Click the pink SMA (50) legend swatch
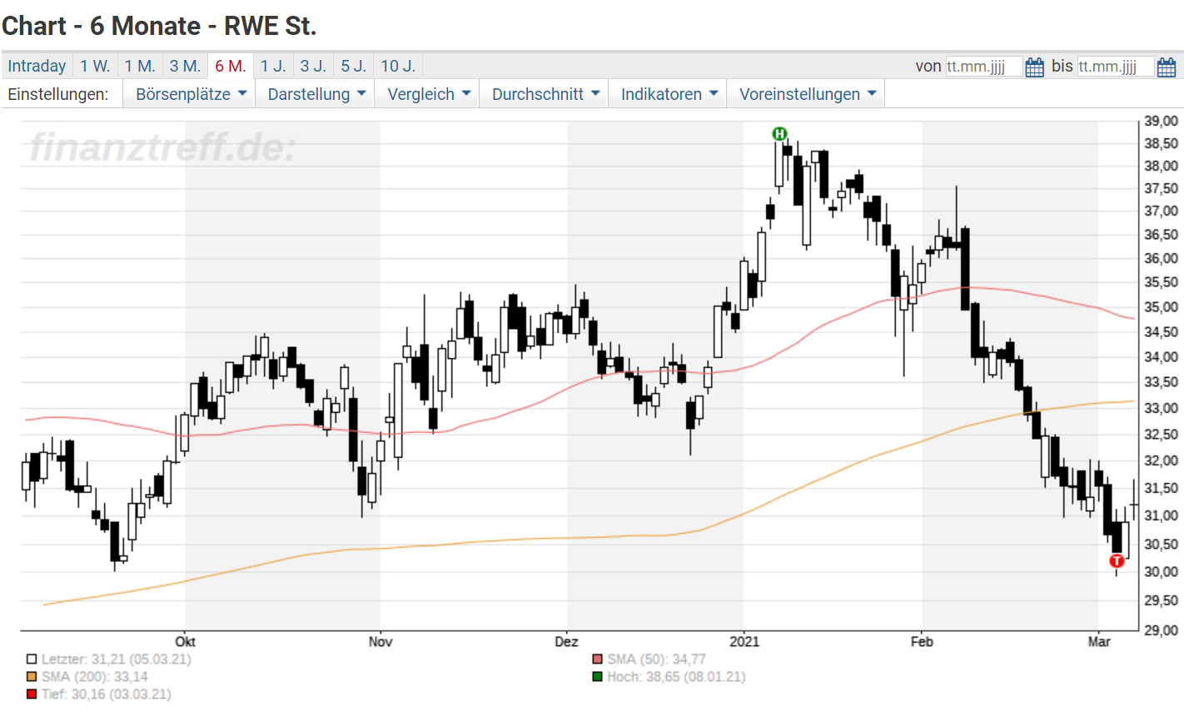Screen dimensions: 1184x716 tap(597, 659)
